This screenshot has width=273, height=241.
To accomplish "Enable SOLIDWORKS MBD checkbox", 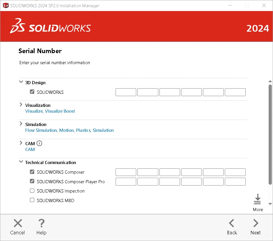I will pyautogui.click(x=32, y=200).
